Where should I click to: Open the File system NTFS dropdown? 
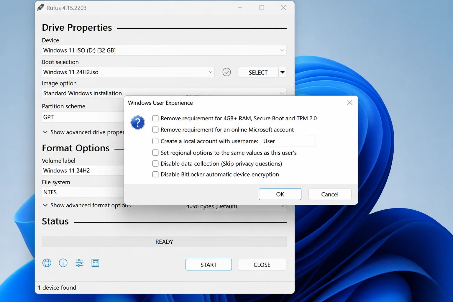pos(83,192)
